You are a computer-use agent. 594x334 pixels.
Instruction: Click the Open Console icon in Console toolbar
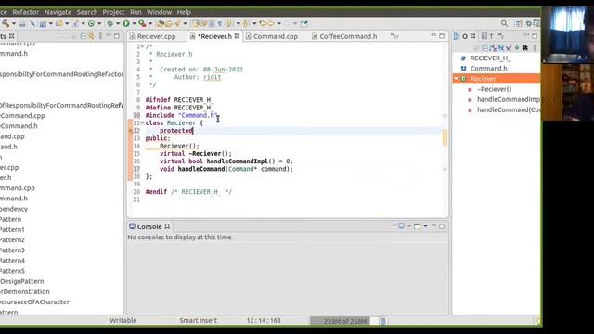(x=417, y=226)
